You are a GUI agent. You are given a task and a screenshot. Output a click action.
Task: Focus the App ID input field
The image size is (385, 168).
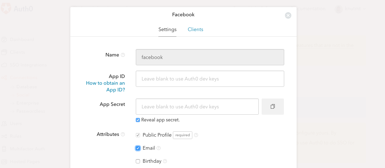pyautogui.click(x=210, y=79)
